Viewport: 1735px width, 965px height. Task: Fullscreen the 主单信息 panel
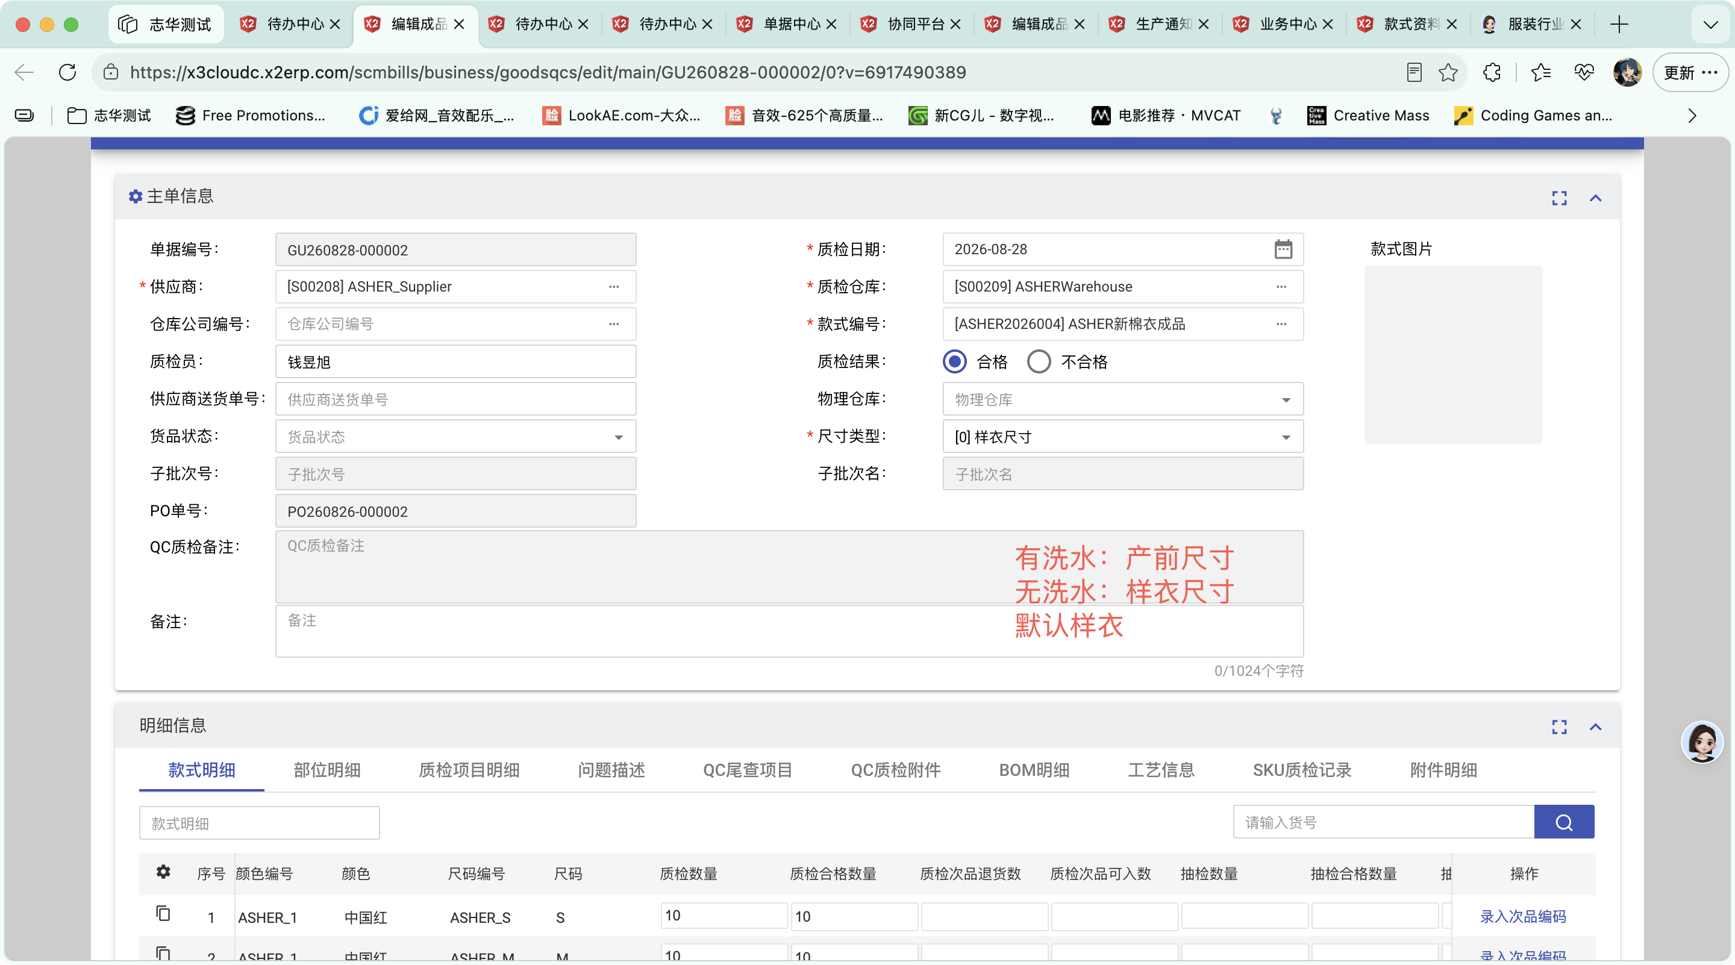(1558, 198)
